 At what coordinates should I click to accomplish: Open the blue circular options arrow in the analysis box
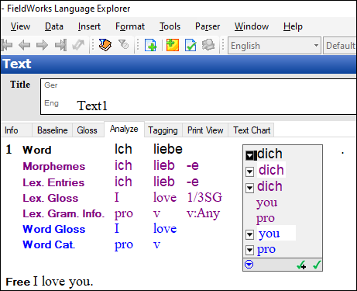pyautogui.click(x=249, y=265)
